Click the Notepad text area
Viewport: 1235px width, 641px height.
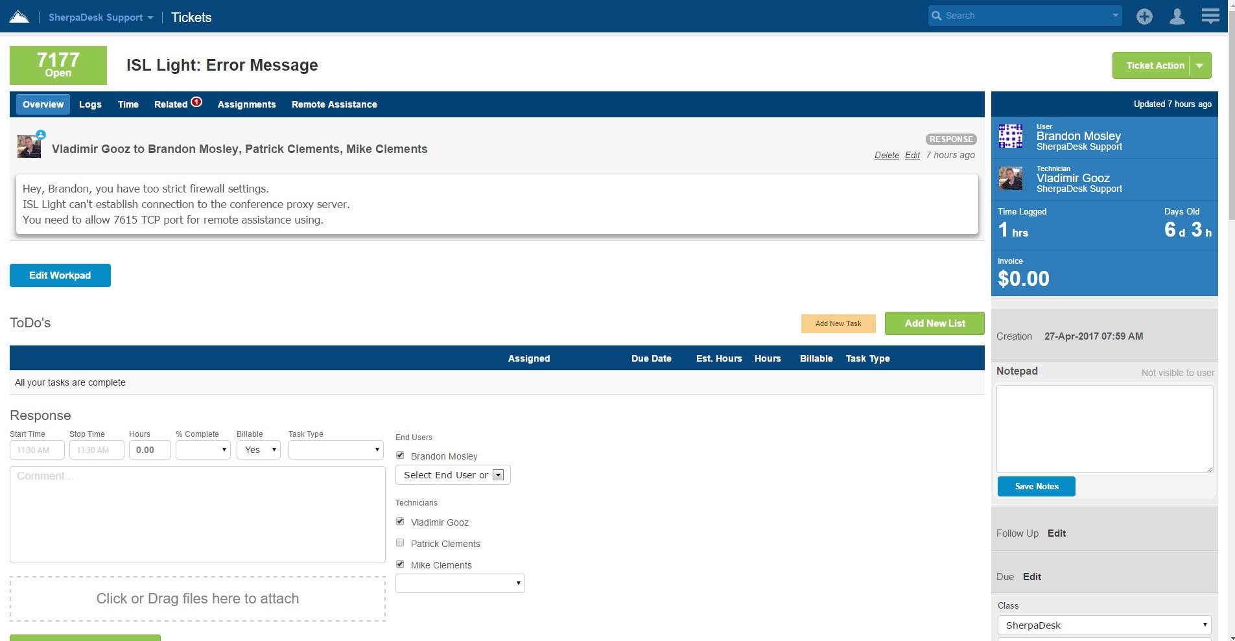(1105, 429)
